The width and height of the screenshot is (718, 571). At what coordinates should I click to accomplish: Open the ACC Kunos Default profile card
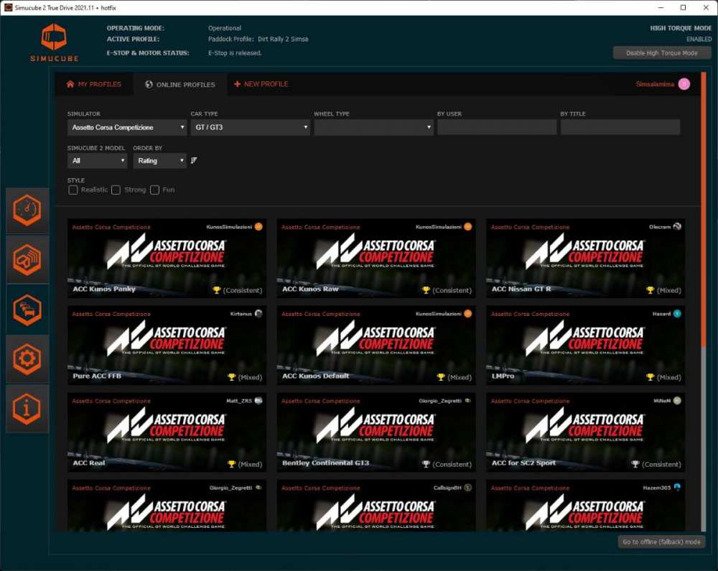coord(376,345)
